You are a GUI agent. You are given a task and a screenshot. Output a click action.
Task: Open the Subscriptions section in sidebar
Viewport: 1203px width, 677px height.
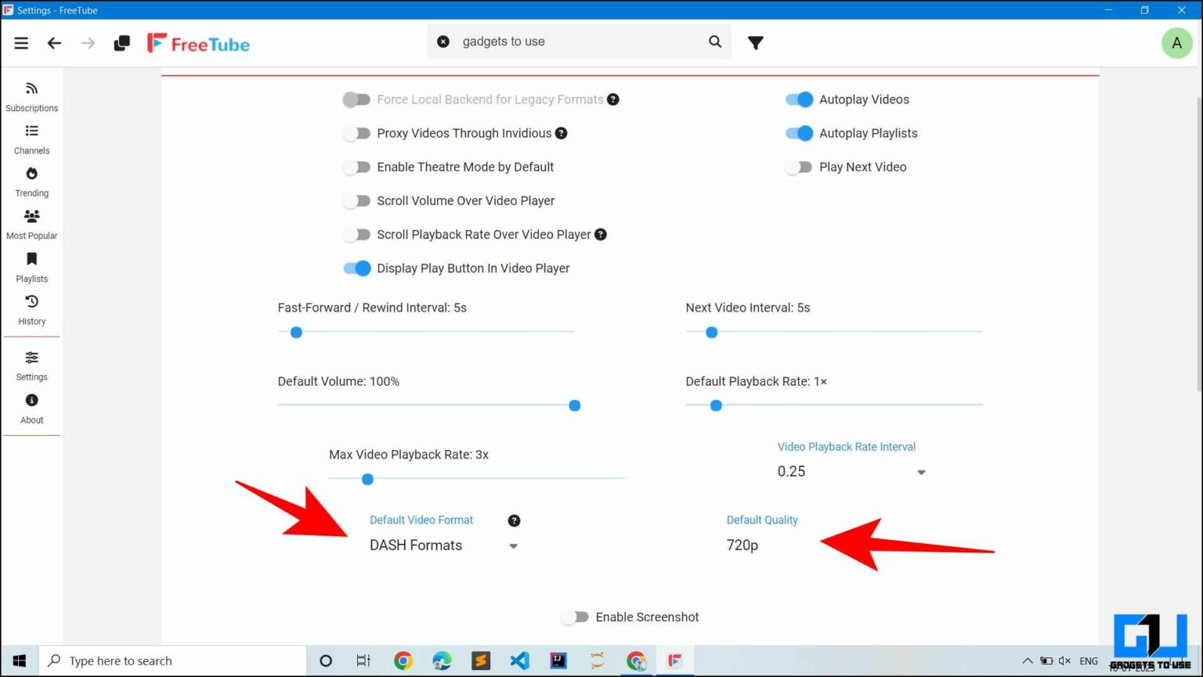click(x=31, y=94)
